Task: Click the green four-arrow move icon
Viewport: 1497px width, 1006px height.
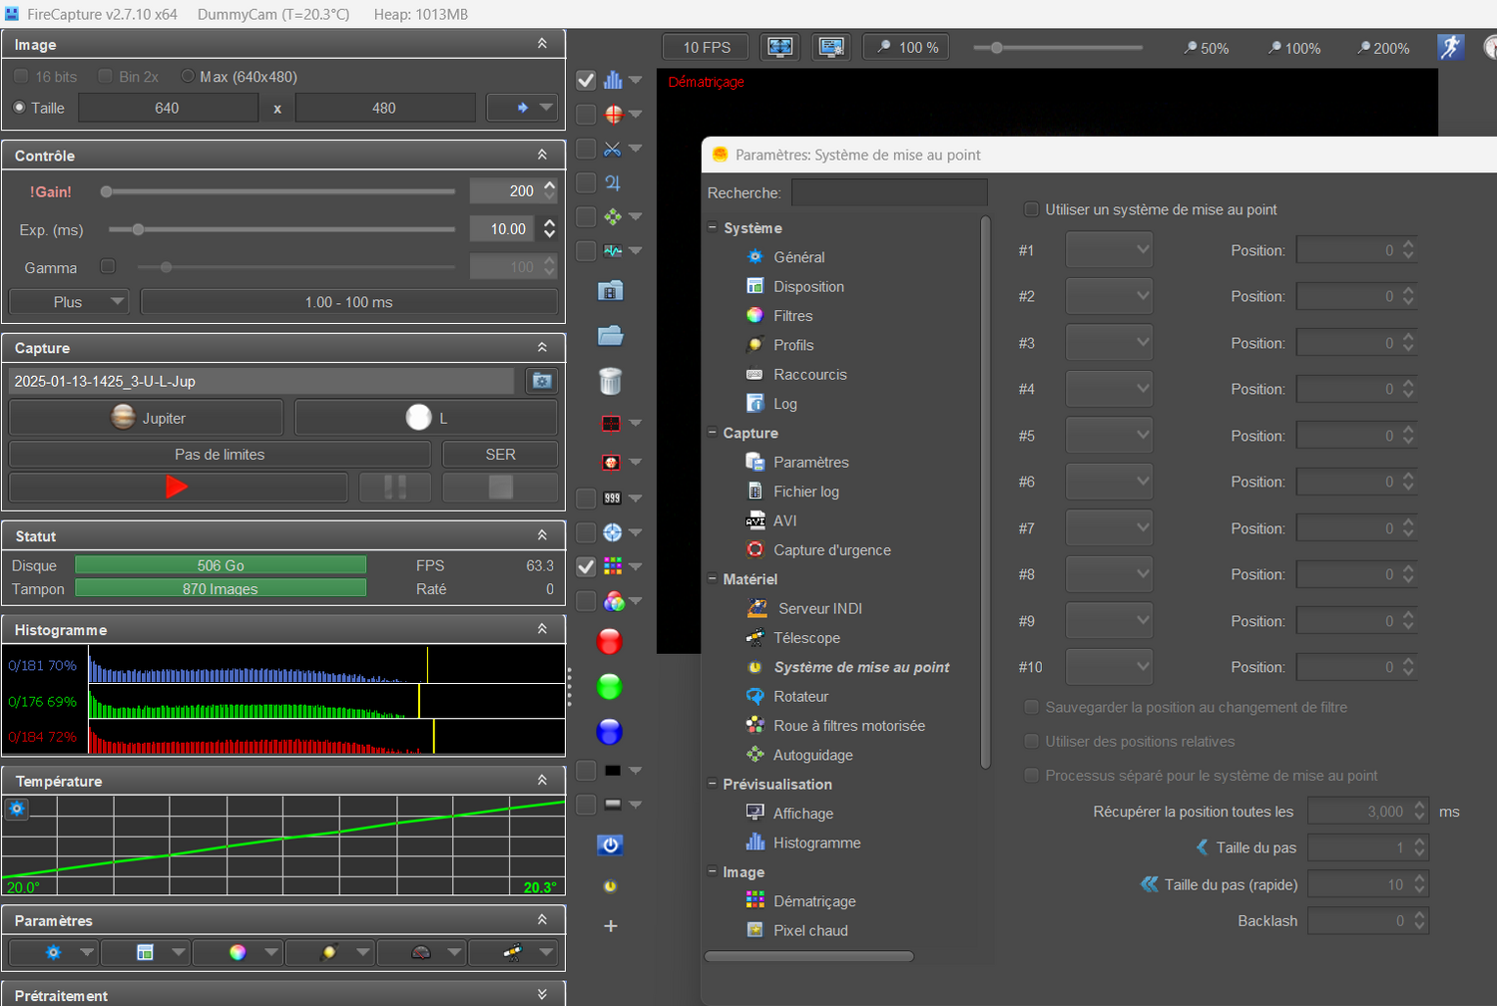Action: [x=613, y=216]
